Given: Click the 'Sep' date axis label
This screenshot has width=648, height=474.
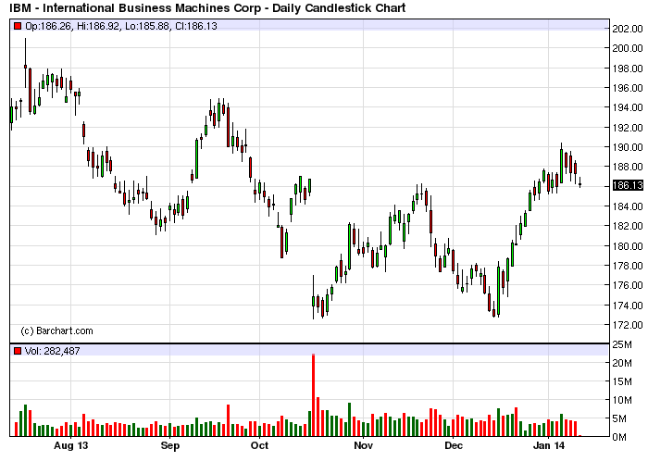Looking at the screenshot, I should point(169,446).
